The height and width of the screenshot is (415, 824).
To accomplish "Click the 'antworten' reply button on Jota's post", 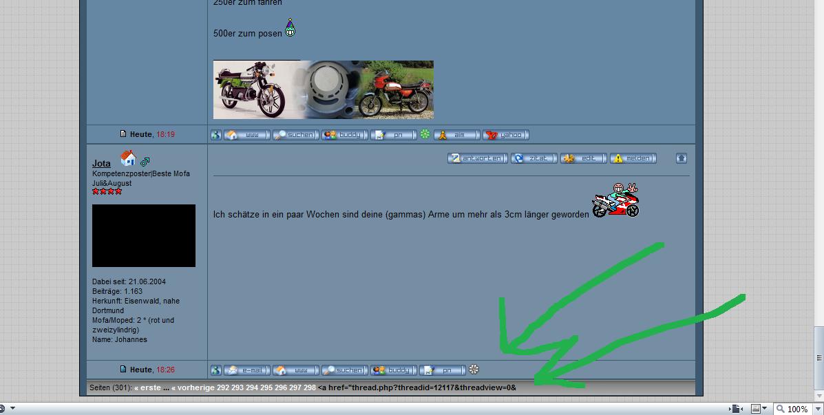I will click(x=477, y=158).
